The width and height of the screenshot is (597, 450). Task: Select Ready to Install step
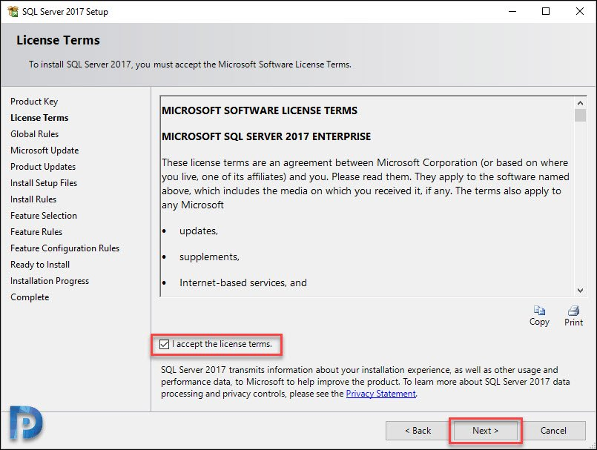(40, 265)
